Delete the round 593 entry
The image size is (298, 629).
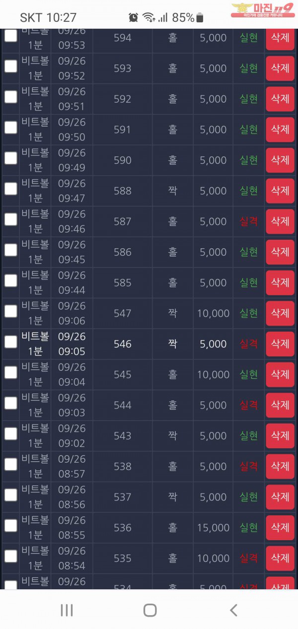click(x=280, y=68)
